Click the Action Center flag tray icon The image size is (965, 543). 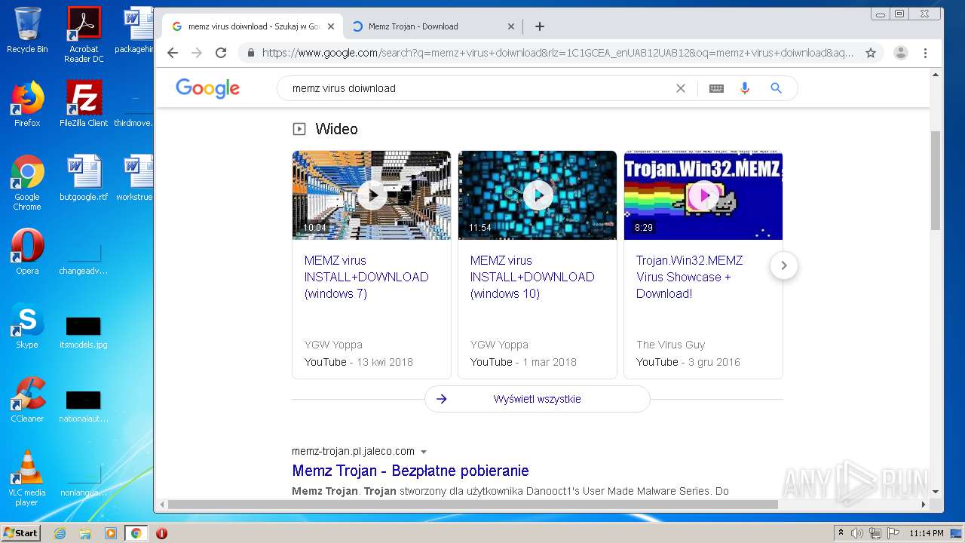[895, 533]
